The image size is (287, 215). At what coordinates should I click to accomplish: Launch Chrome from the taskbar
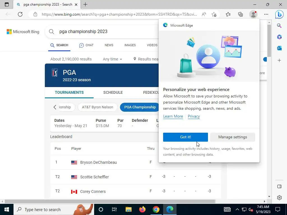156,209
